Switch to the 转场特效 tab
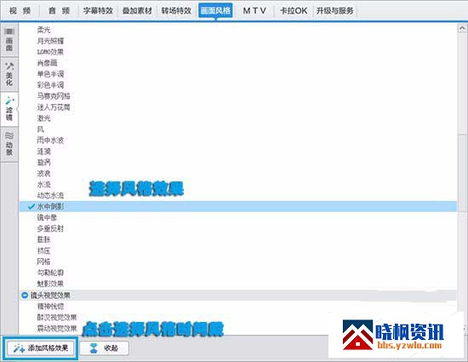This screenshot has width=468, height=362. click(176, 11)
